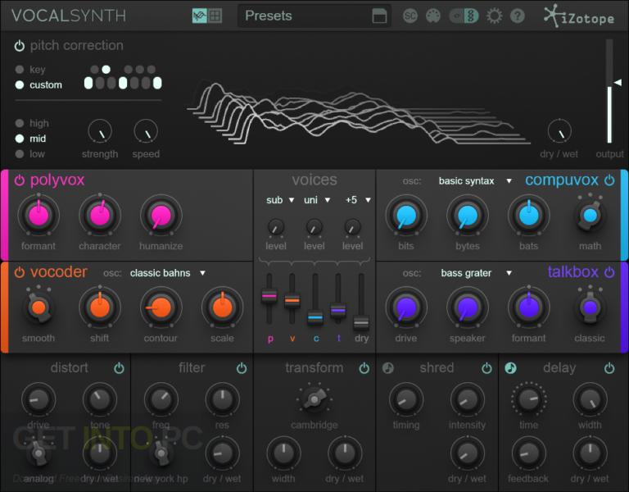Click the compuvox math mode selector

tap(590, 216)
